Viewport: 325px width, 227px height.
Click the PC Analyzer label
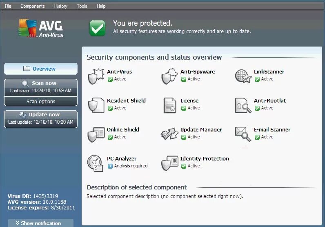[x=122, y=158]
